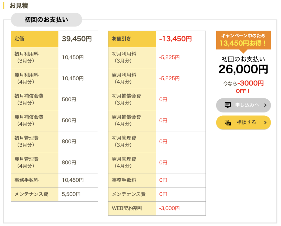Image resolution: width=281 pixels, height=226 pixels.
Task: Click the orange キャンペーン中のため banner
Action: pyautogui.click(x=243, y=40)
